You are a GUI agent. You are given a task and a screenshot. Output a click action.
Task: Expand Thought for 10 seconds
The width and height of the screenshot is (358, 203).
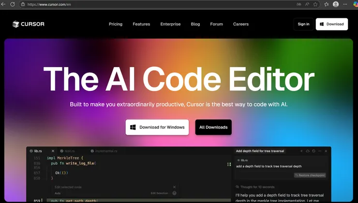255,187
